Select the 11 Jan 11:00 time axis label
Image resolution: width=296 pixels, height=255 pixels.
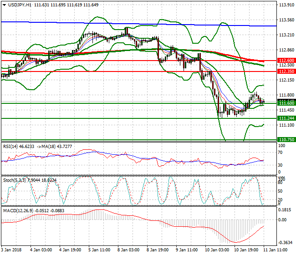click(275, 250)
